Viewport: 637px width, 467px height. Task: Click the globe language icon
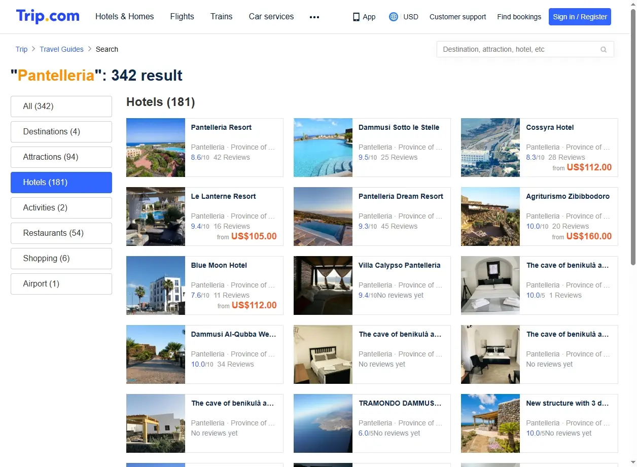tap(394, 17)
